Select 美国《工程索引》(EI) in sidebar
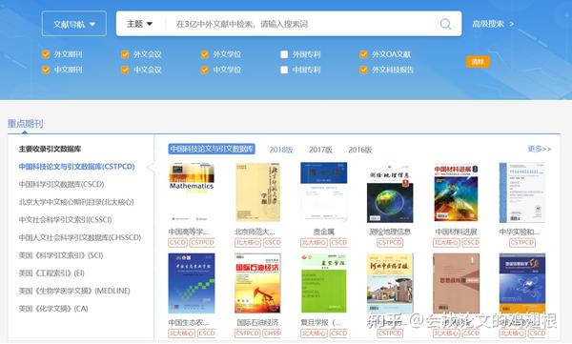Screen dimensions: 572x344 pos(51,273)
